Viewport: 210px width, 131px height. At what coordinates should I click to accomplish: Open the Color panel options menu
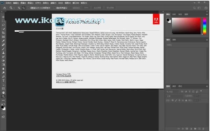click(207, 14)
